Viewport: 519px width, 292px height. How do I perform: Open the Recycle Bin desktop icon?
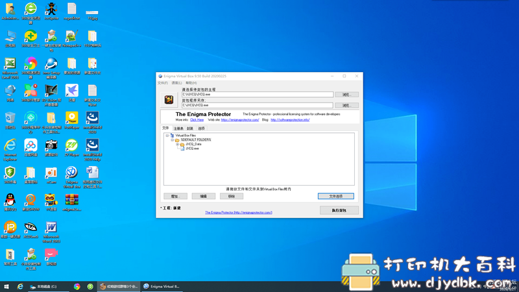click(10, 121)
